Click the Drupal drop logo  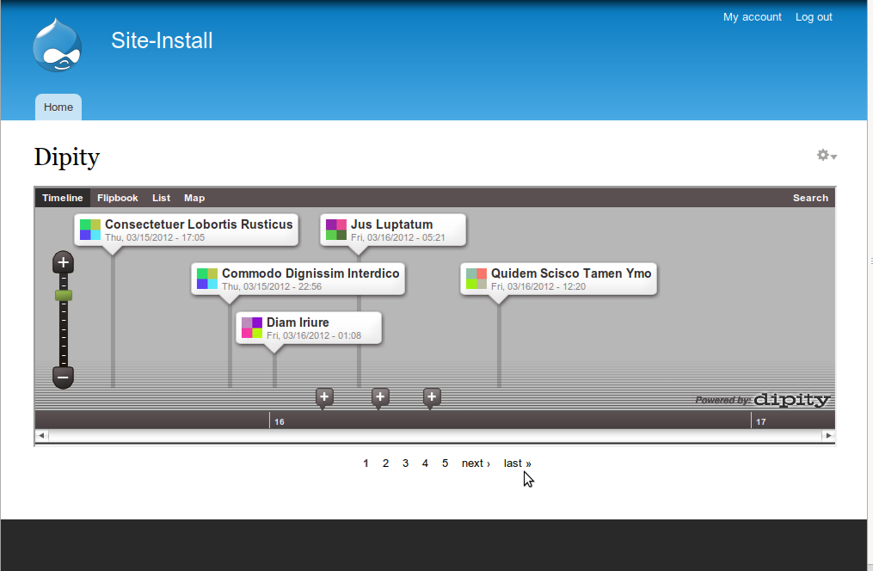click(58, 45)
